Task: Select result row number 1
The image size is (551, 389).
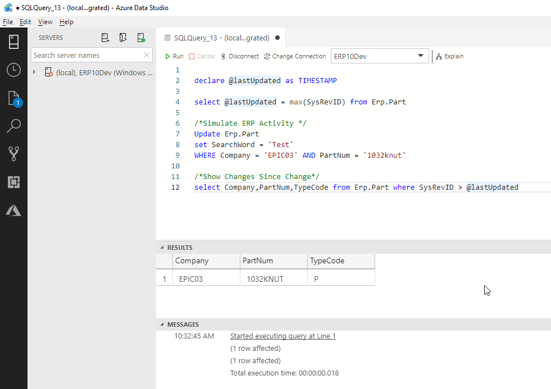Action: [x=164, y=279]
